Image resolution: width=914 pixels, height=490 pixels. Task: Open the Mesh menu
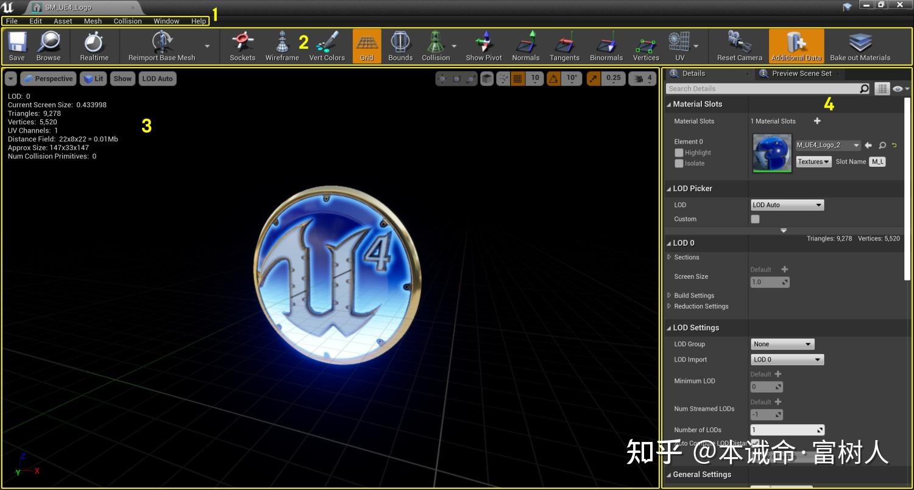tap(93, 21)
